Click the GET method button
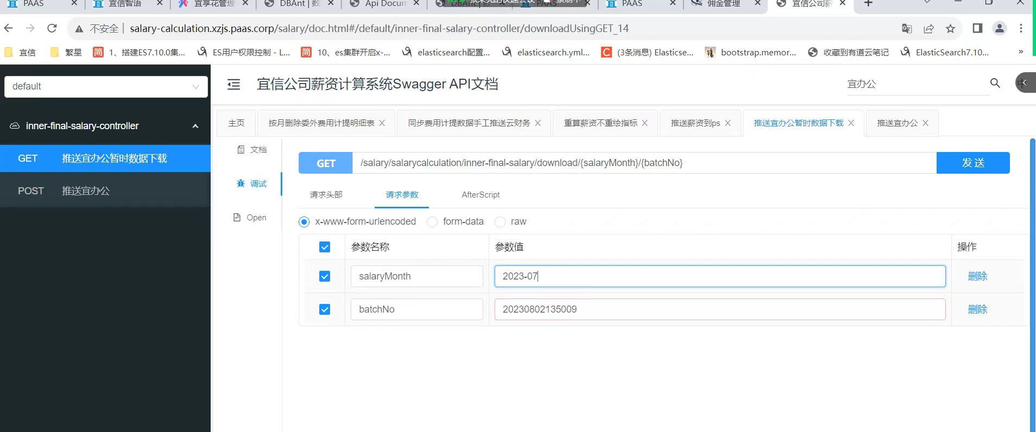Image resolution: width=1036 pixels, height=432 pixels. 326,163
